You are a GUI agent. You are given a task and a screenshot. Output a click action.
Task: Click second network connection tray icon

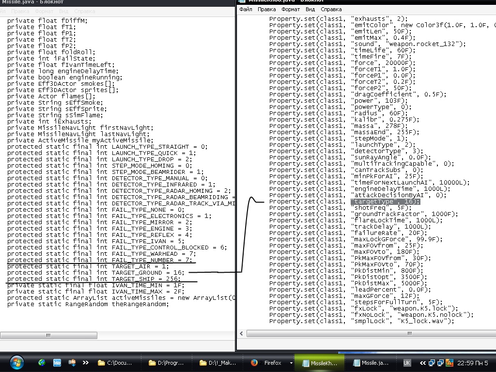tap(440, 363)
